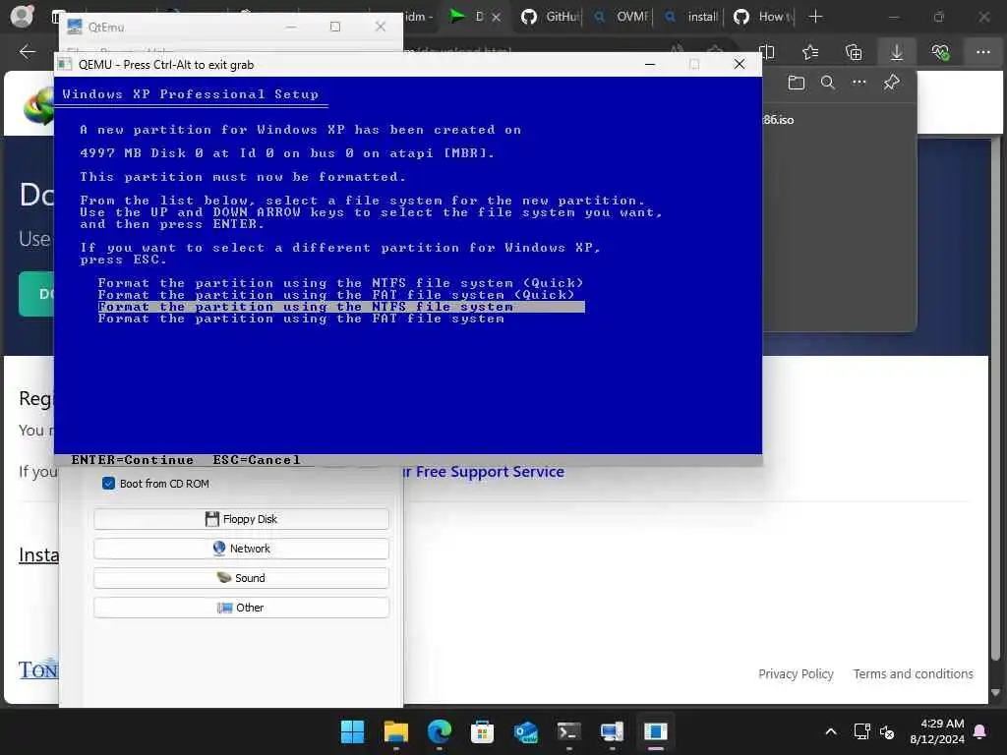Open File Explorer from taskbar
Screen dimensions: 1007x755
[x=395, y=731]
